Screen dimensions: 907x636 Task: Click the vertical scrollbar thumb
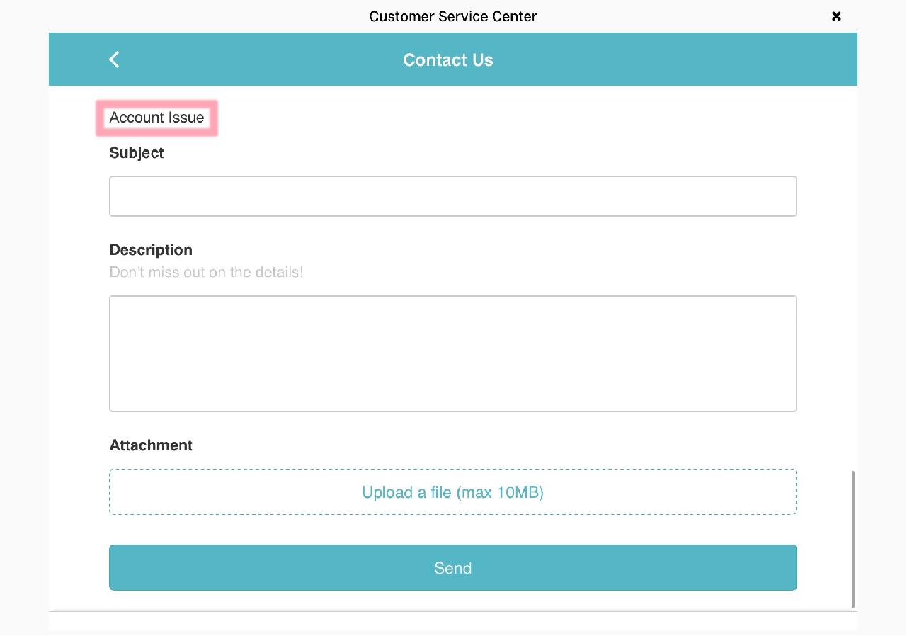pyautogui.click(x=852, y=538)
